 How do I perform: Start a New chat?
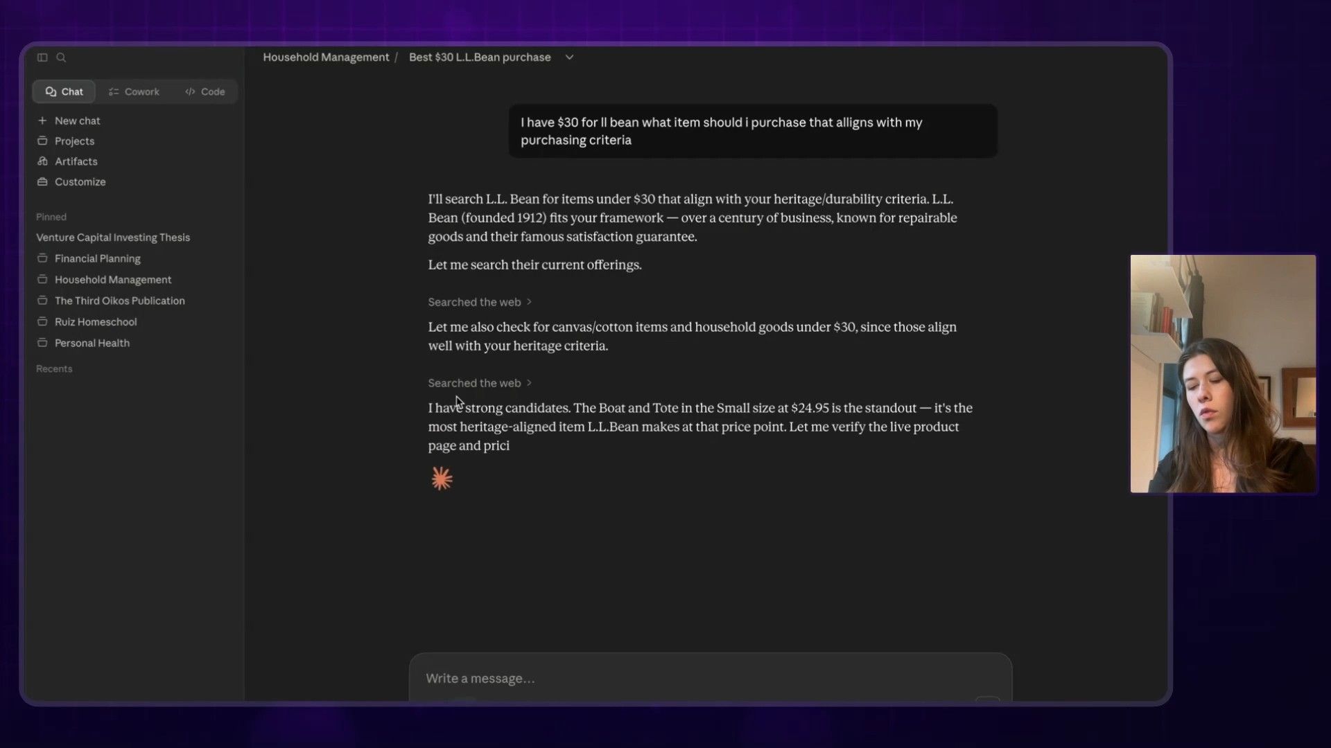point(77,121)
